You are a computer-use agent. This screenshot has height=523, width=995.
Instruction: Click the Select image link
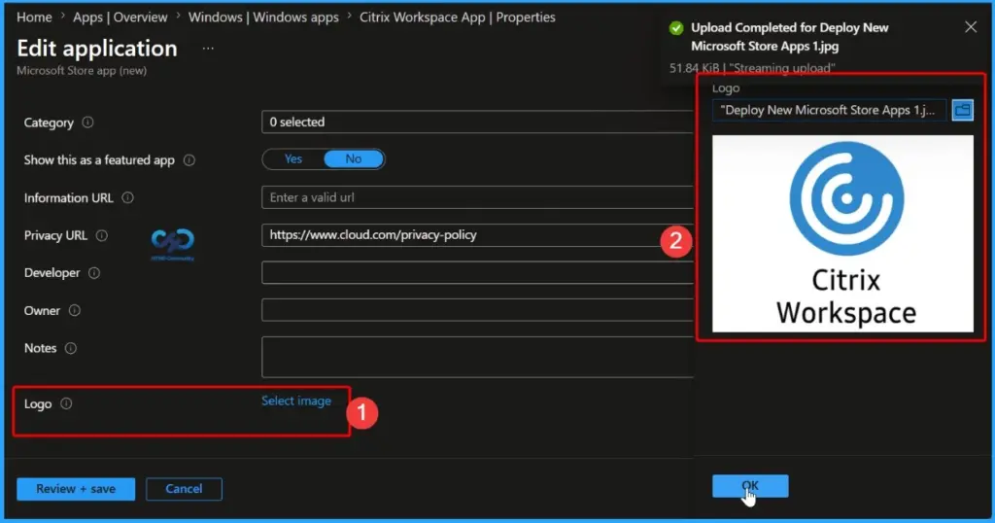pos(296,401)
